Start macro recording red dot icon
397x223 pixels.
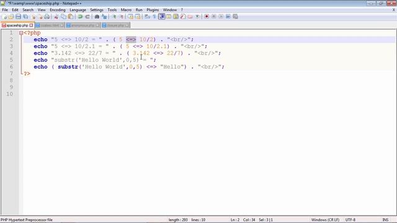coord(207,17)
